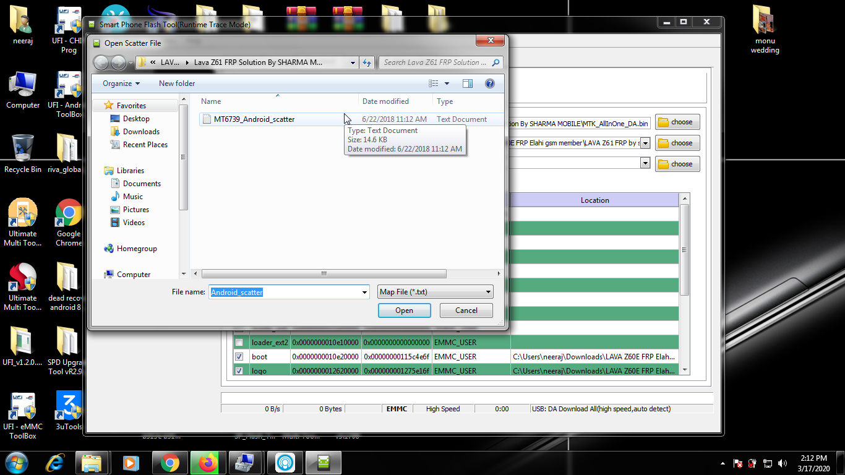This screenshot has width=845, height=475.
Task: Refresh the folder with the address bar button
Action: point(367,62)
